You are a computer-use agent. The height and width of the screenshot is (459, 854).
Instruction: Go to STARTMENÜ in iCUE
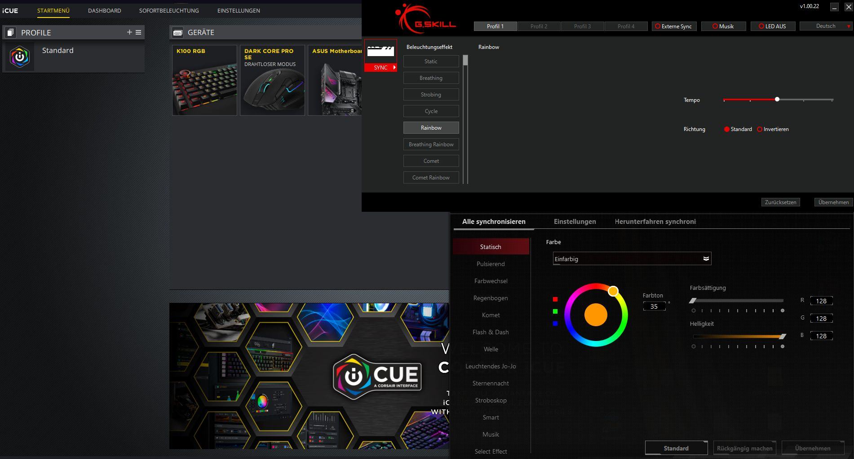coord(53,10)
